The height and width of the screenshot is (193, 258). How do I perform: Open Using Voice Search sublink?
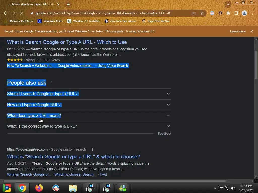[113, 66]
